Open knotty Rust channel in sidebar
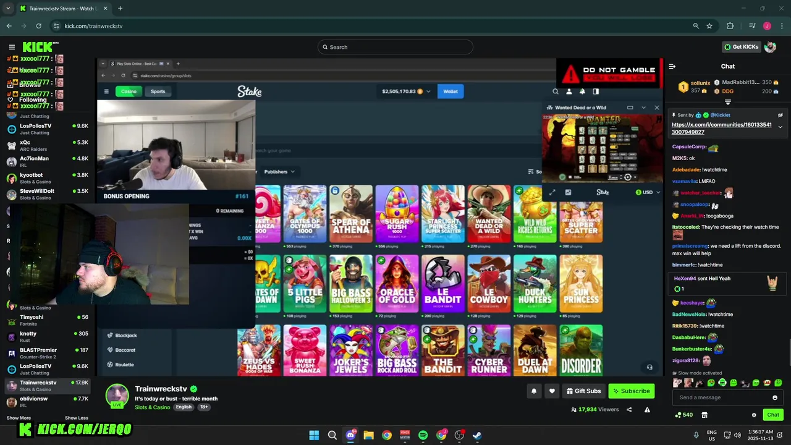 pos(48,336)
